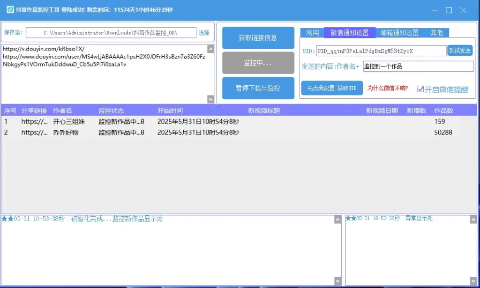The image size is (480, 288).
Task: Click the 新视频日期 column header
Action: pyautogui.click(x=382, y=111)
